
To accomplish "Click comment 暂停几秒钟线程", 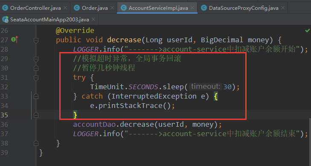I will pos(104,68).
